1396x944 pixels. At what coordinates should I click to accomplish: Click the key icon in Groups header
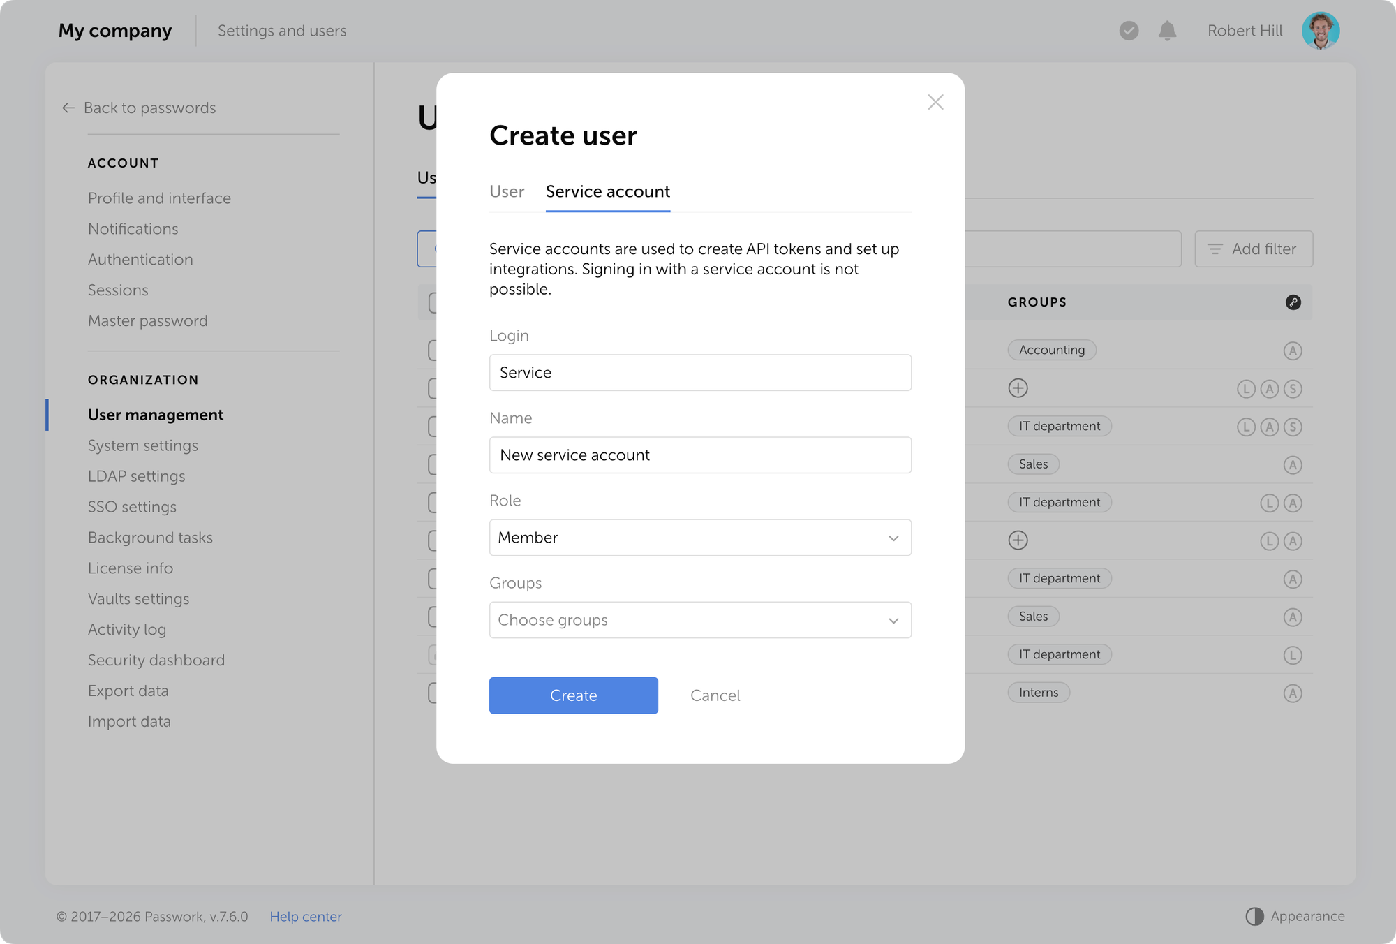(1293, 302)
